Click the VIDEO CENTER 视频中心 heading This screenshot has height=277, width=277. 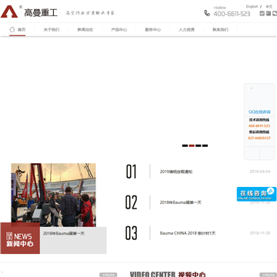pyautogui.click(x=168, y=274)
